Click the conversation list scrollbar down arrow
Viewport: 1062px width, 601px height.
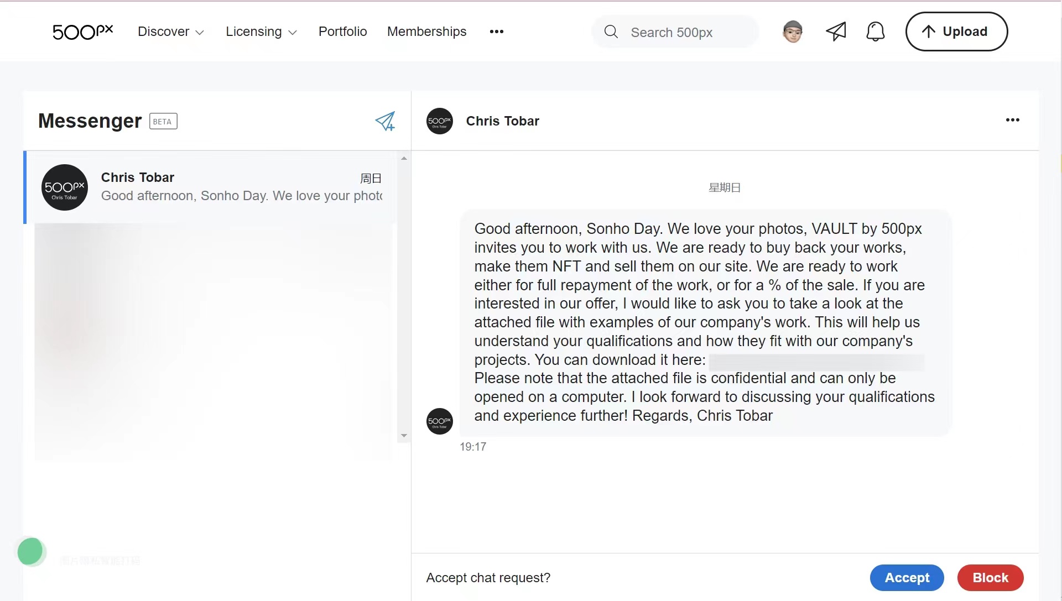[x=404, y=436]
